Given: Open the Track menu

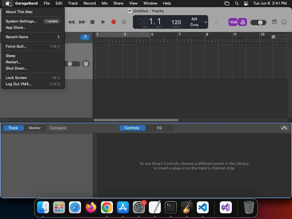Looking at the screenshot, I should tap(73, 3).
